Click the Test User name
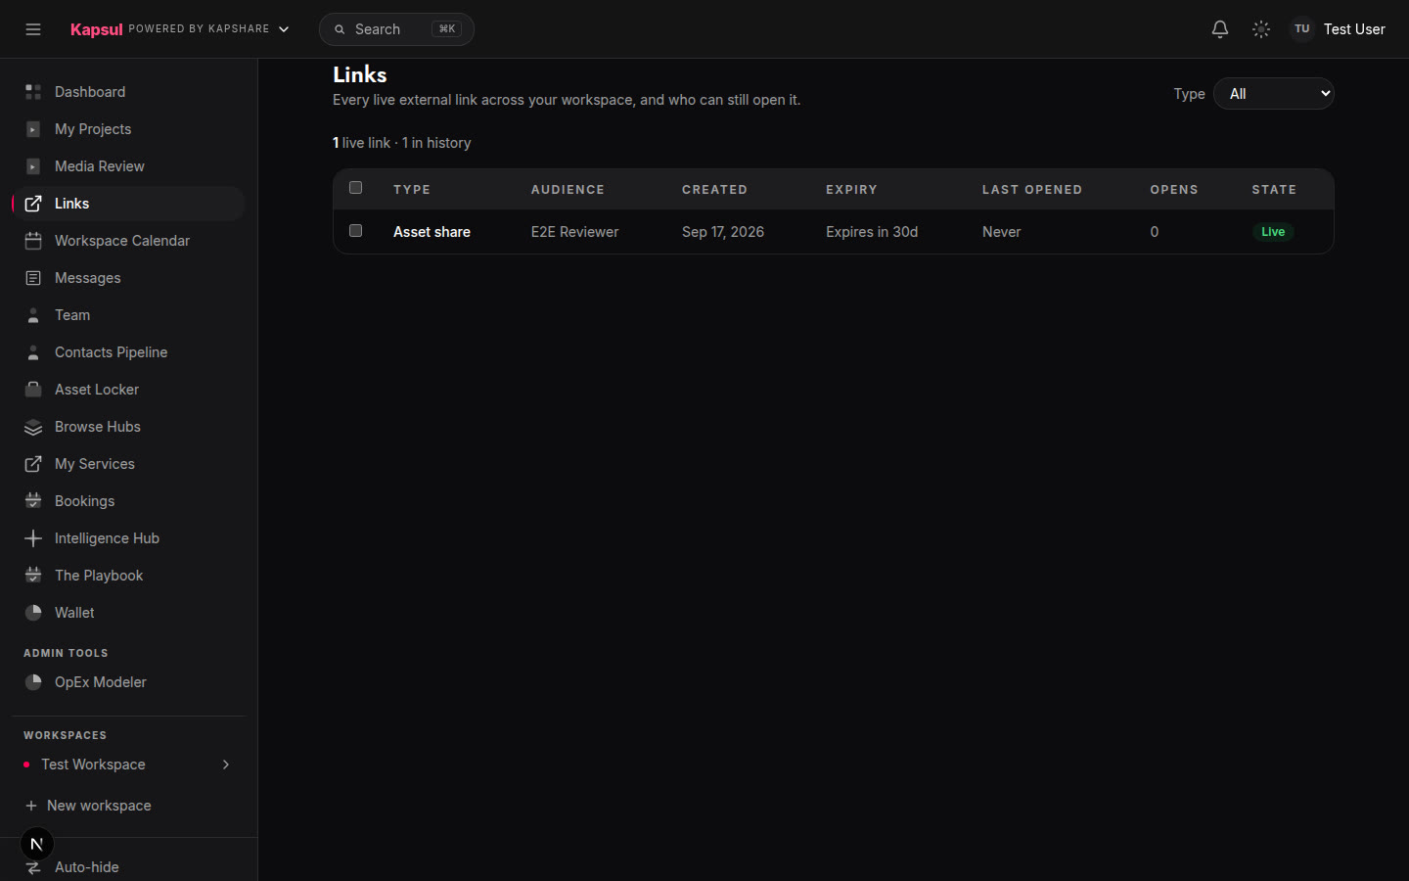 1354,29
